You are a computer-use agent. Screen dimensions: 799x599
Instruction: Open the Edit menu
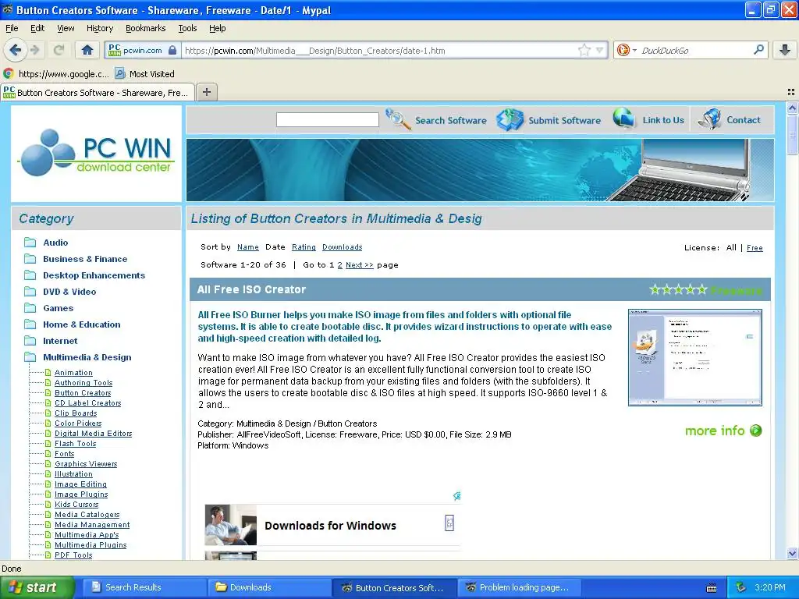tap(37, 28)
